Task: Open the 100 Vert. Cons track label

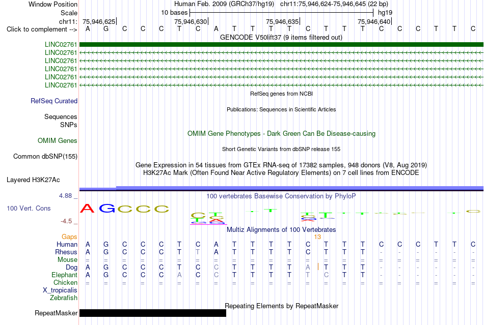Action: (x=29, y=208)
